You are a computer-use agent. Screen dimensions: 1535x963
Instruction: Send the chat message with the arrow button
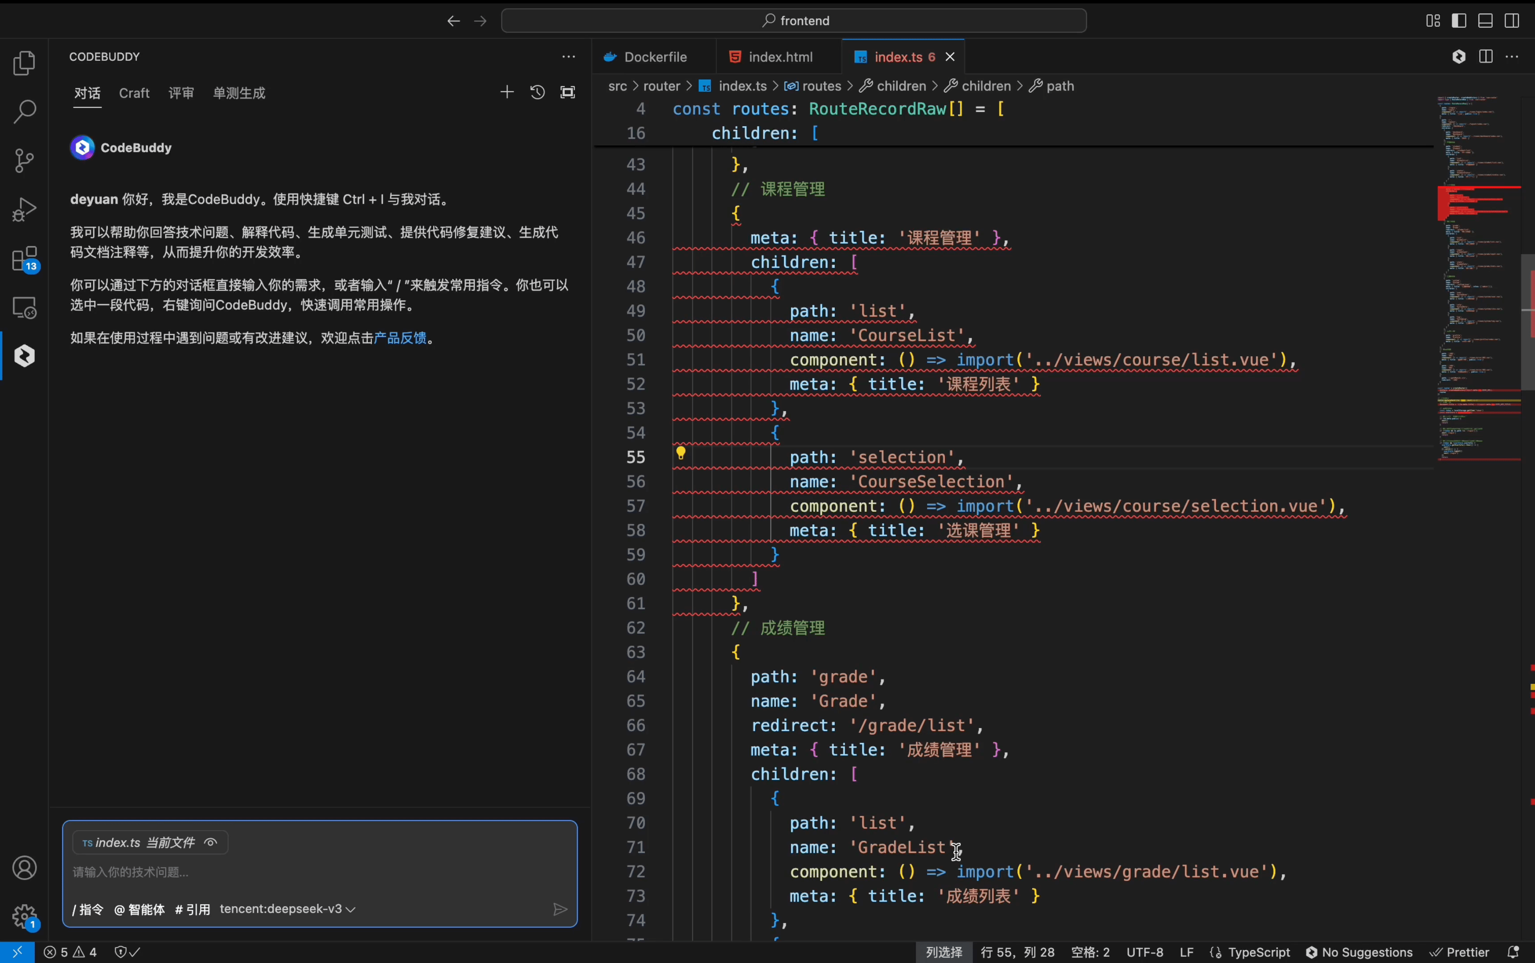[x=559, y=909]
